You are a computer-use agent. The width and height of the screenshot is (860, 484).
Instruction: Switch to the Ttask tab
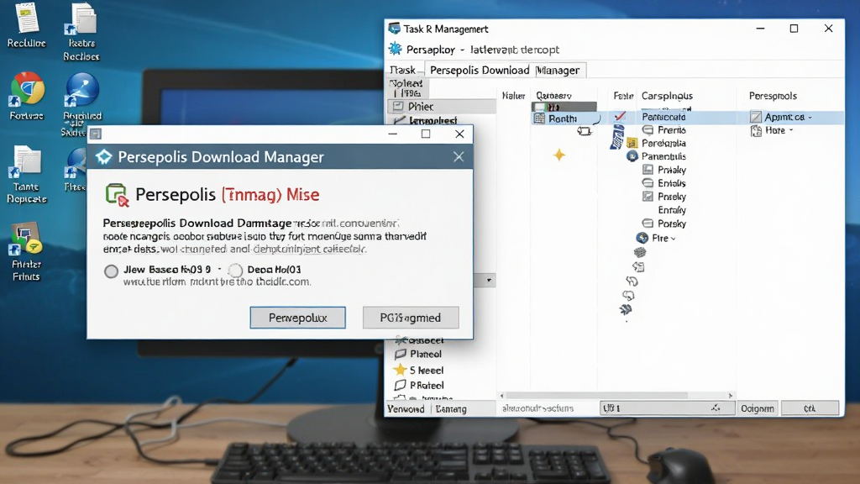(x=403, y=71)
